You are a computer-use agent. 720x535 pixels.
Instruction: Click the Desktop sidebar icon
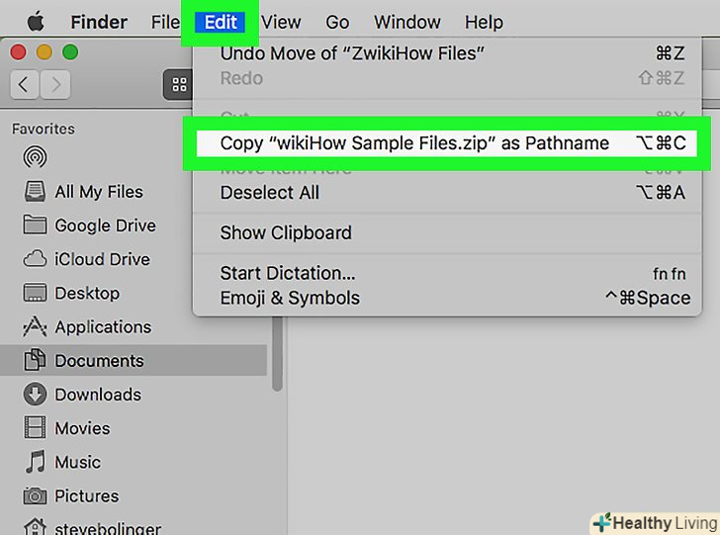(35, 293)
